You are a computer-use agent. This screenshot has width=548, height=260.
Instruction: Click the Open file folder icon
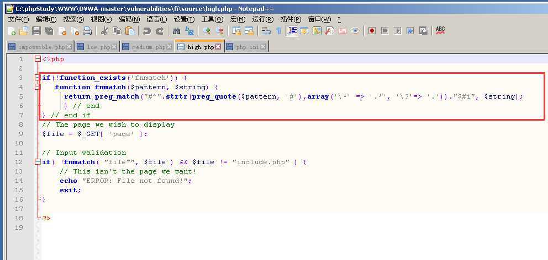pyautogui.click(x=23, y=31)
